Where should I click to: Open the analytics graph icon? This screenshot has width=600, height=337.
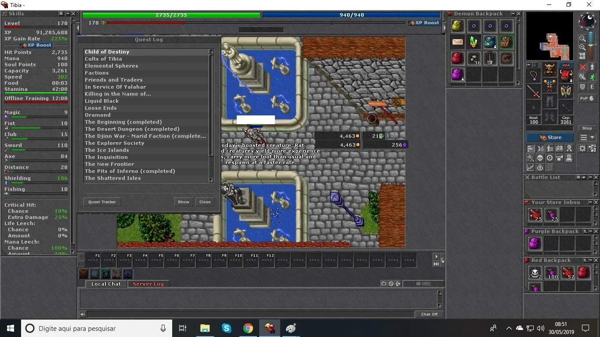click(531, 168)
